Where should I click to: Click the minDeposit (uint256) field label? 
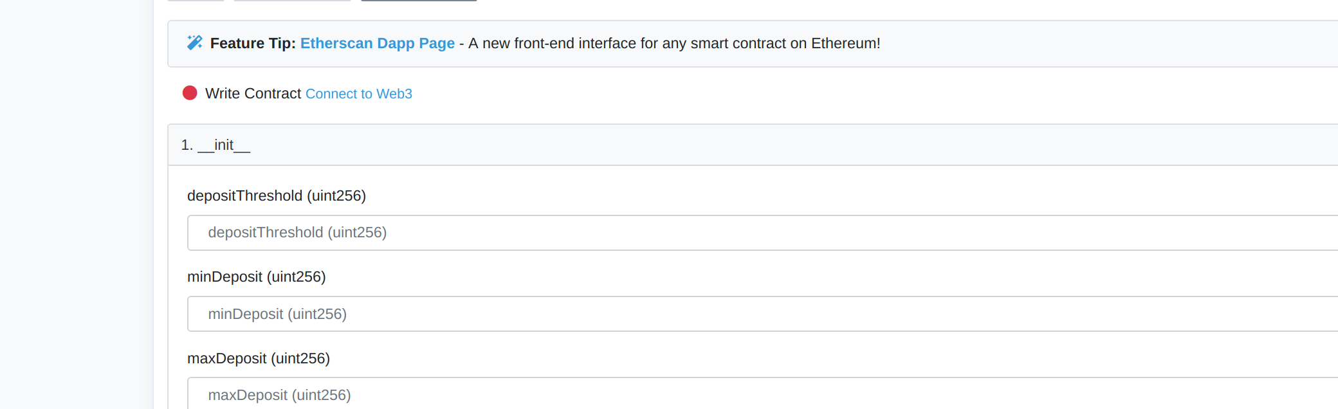[257, 277]
